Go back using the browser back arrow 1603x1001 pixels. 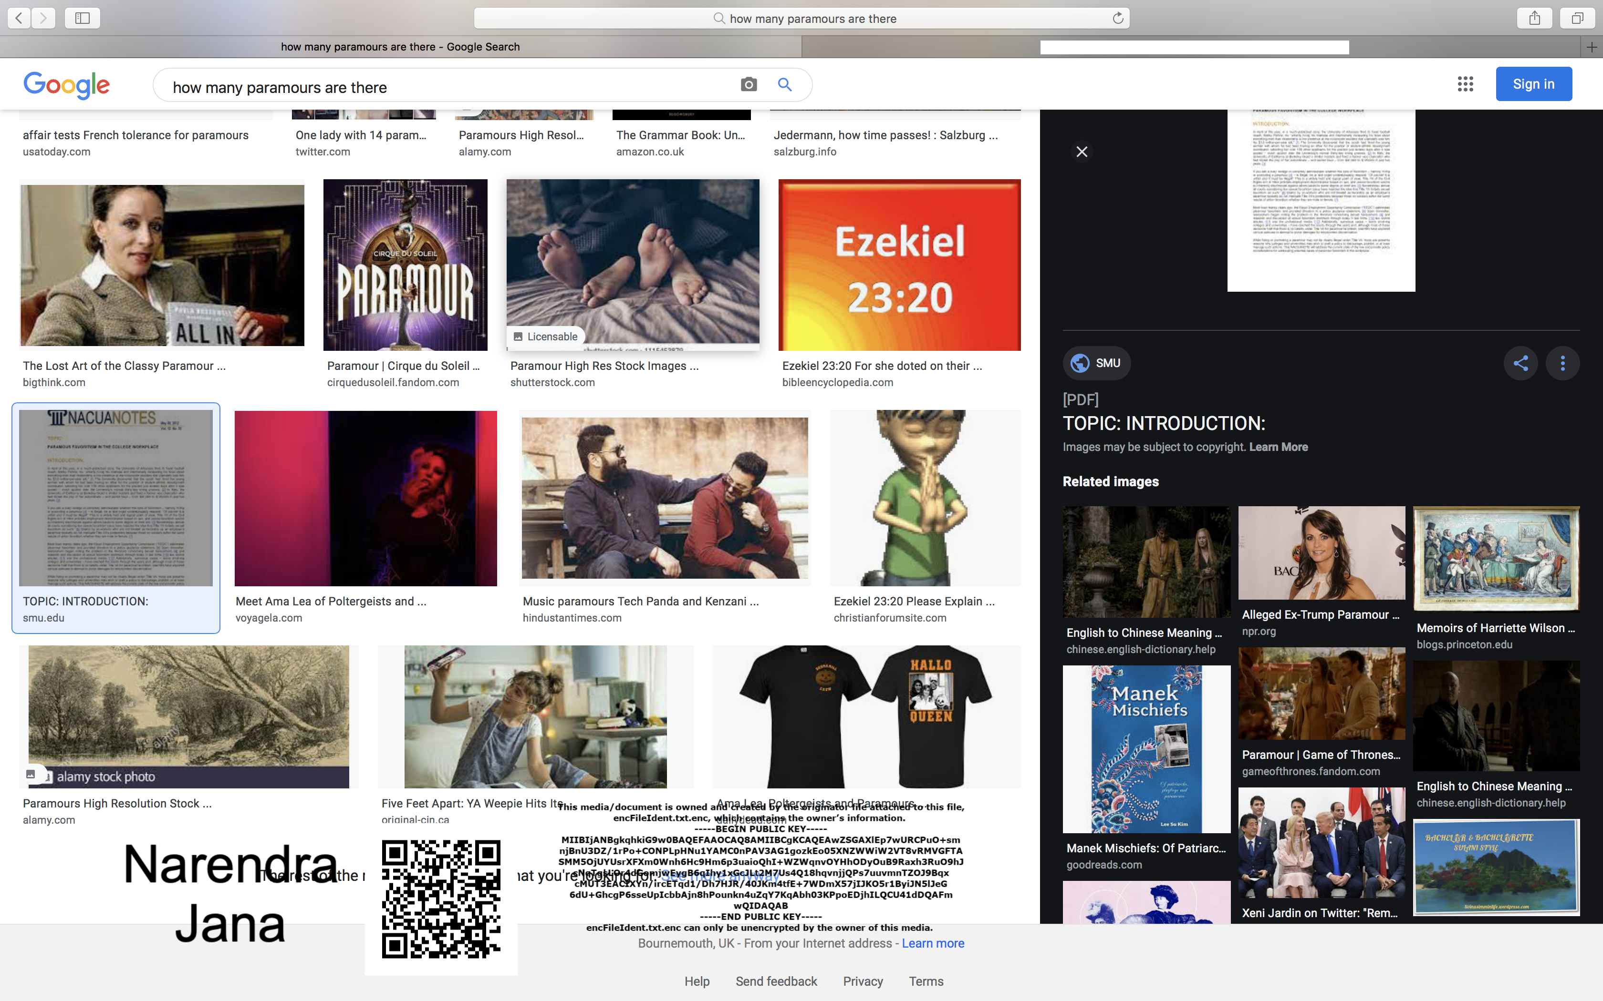click(x=18, y=18)
